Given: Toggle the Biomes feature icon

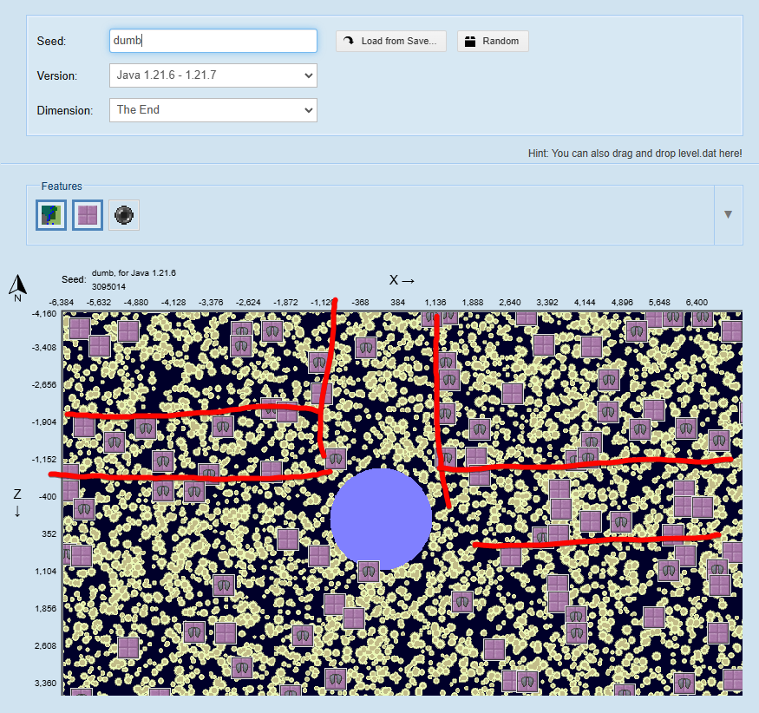Looking at the screenshot, I should coord(51,215).
